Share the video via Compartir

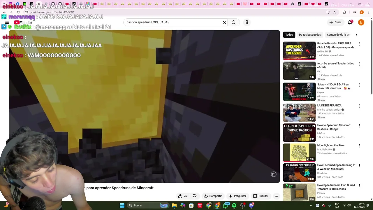click(x=213, y=196)
